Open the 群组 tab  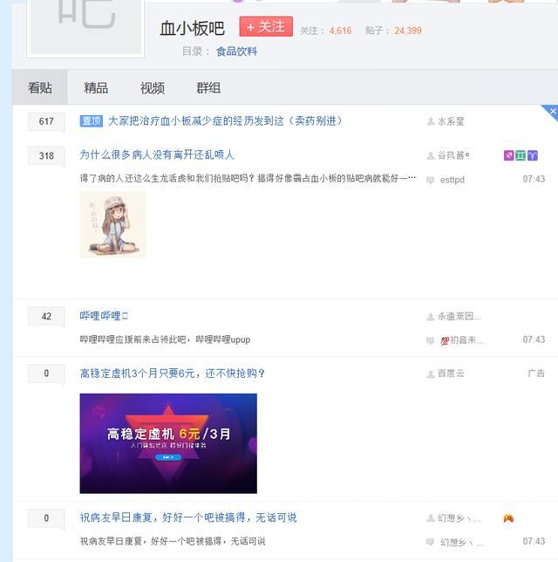(208, 87)
